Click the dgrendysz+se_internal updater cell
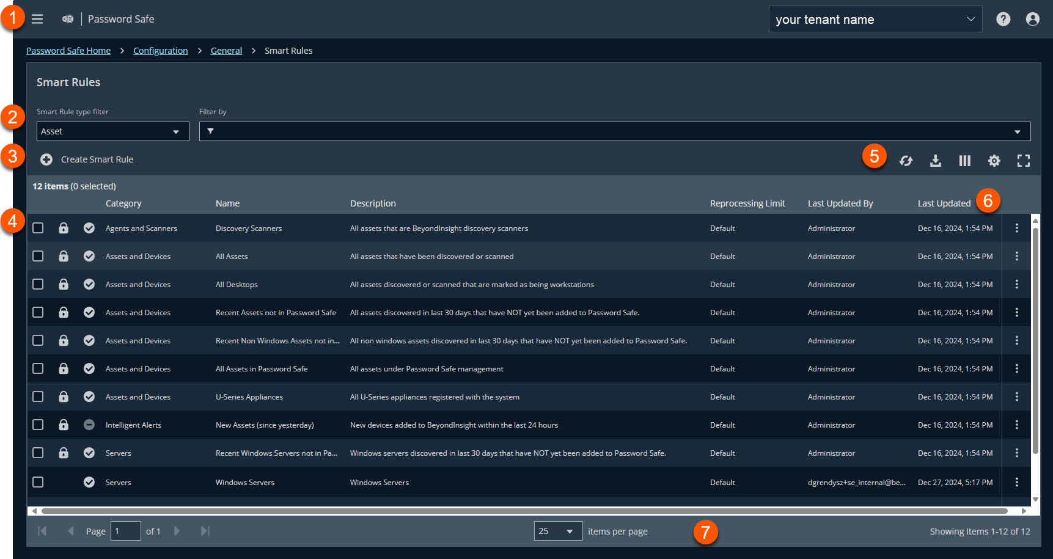1053x559 pixels. 856,482
